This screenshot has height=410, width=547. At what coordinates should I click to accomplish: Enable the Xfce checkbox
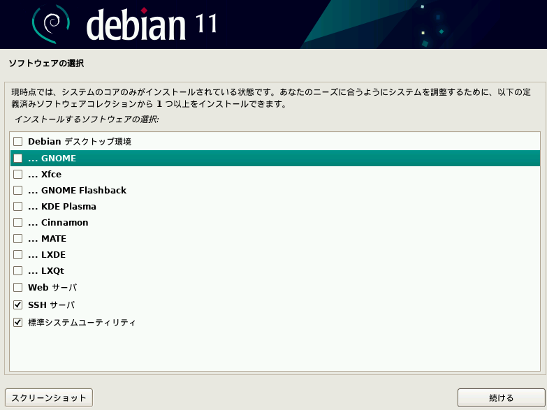(x=17, y=174)
